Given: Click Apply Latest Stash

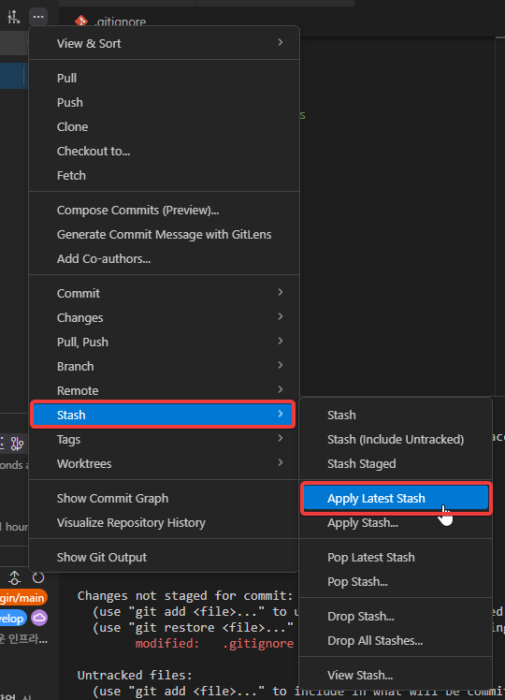Looking at the screenshot, I should (x=397, y=498).
